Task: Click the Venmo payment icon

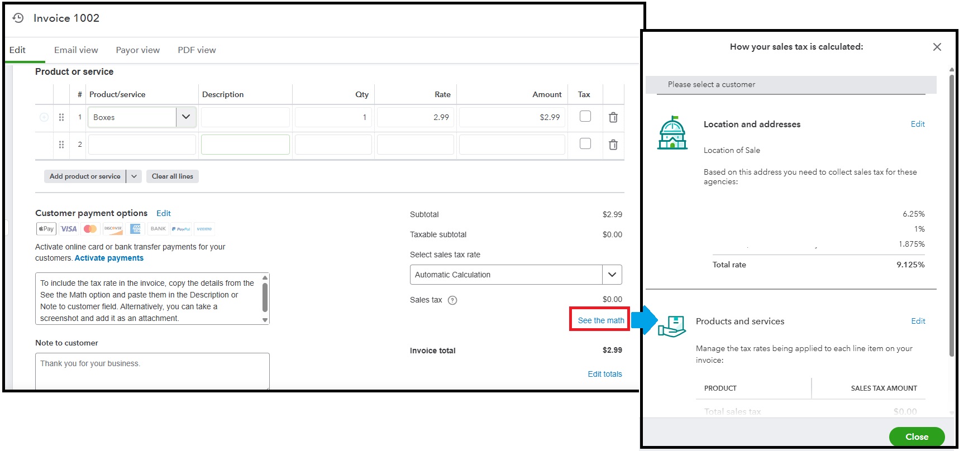Action: pos(204,229)
